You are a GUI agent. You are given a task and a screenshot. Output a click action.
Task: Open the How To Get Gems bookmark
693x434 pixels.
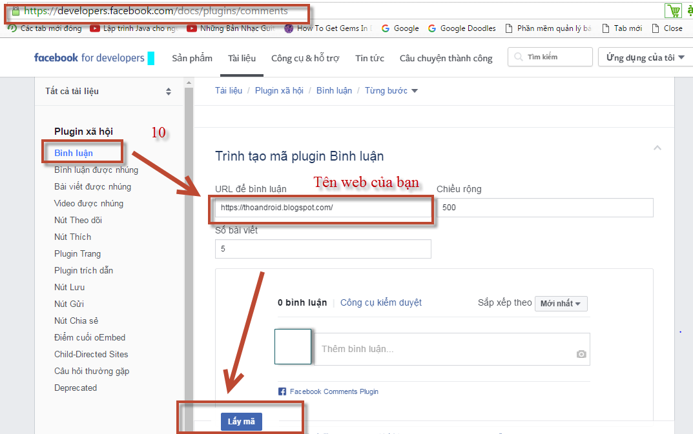[x=328, y=28]
